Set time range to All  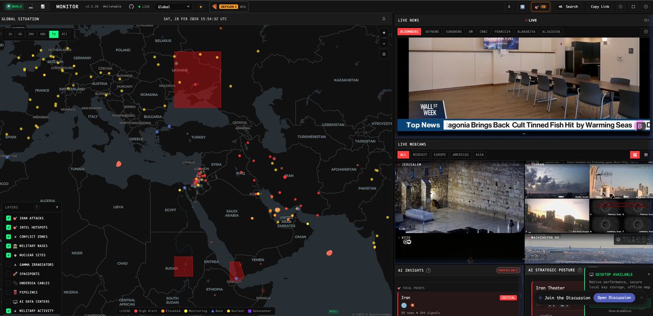tap(64, 34)
